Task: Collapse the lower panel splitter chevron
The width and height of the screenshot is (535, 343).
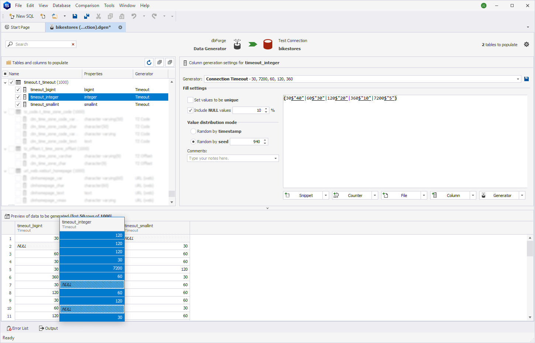Action: pyautogui.click(x=267, y=208)
